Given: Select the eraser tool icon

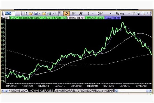Looking at the screenshot, I should click(x=133, y=14).
